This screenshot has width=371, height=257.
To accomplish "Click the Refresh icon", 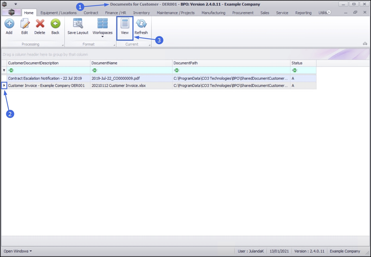I will pos(141,23).
